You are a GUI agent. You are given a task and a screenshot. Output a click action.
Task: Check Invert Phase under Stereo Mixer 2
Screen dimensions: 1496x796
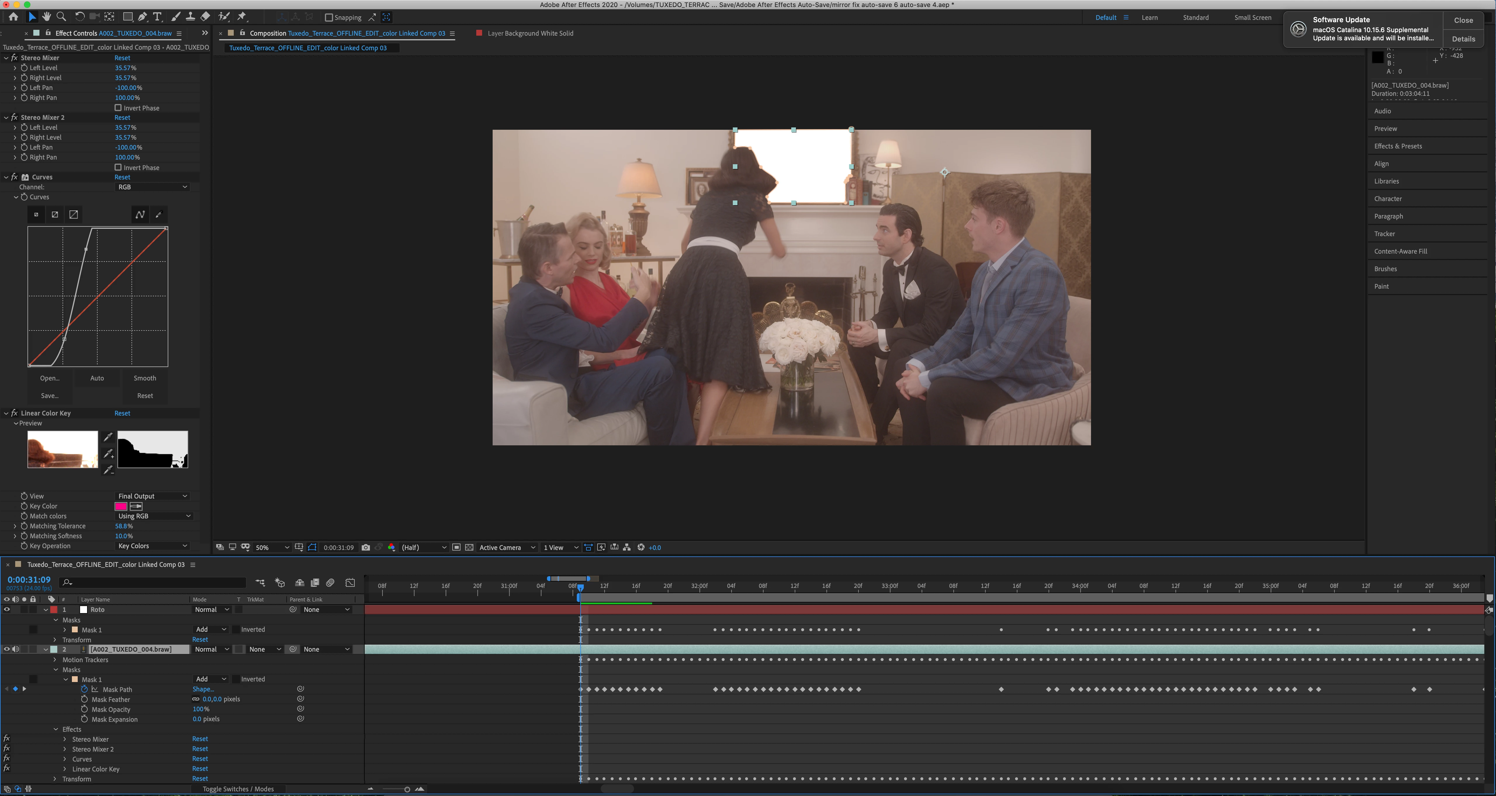tap(118, 167)
